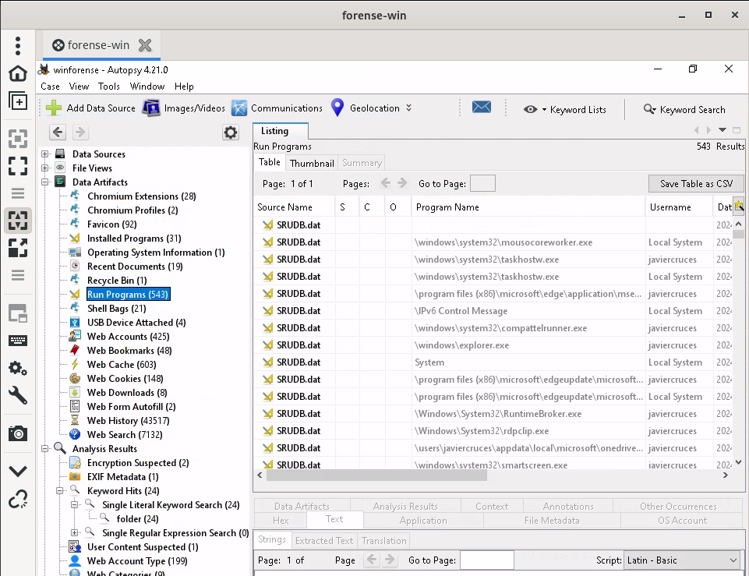Viewport: 749px width, 576px height.
Task: Click the Add Data Source plus icon
Action: 54,108
